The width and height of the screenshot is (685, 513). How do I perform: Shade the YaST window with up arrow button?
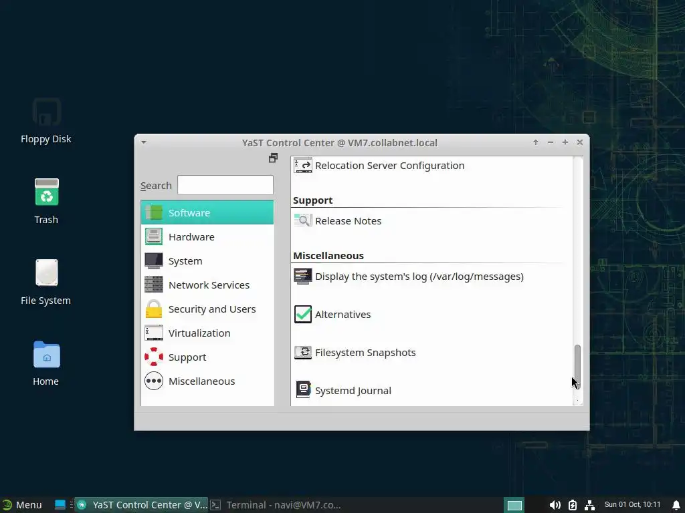click(x=536, y=142)
